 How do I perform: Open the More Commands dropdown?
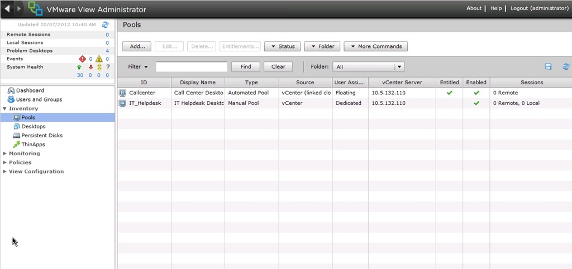click(x=375, y=46)
